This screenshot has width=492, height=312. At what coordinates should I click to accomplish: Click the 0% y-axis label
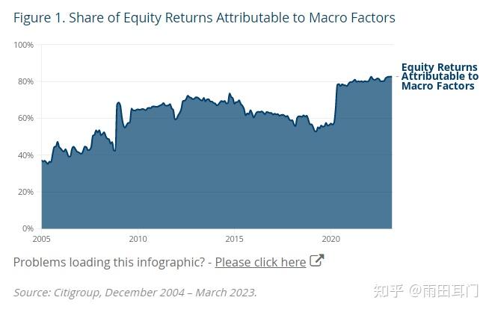click(28, 228)
